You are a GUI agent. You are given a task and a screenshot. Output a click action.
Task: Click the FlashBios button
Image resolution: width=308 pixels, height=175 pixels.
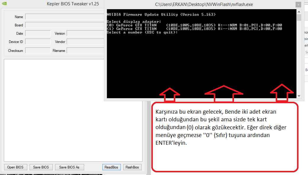(132, 167)
